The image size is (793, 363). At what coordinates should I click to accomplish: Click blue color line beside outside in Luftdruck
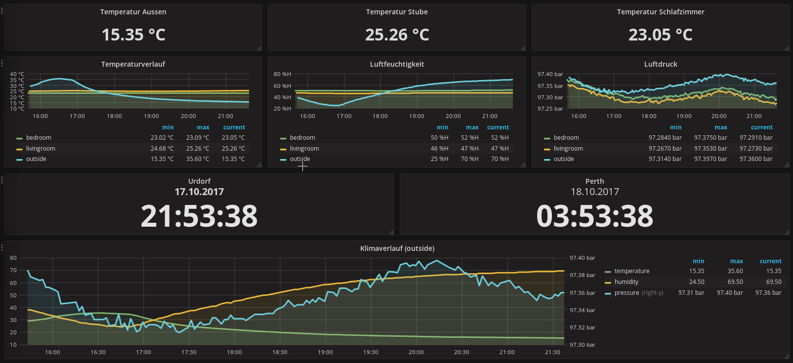547,160
